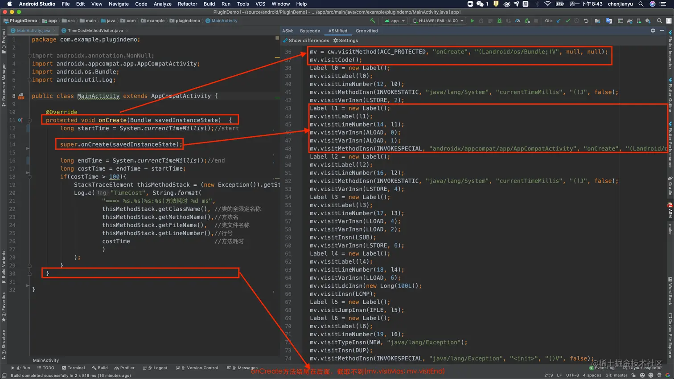Switch to the Bytecode tab in ASM panel
Screen dimensions: 674x379
point(310,31)
